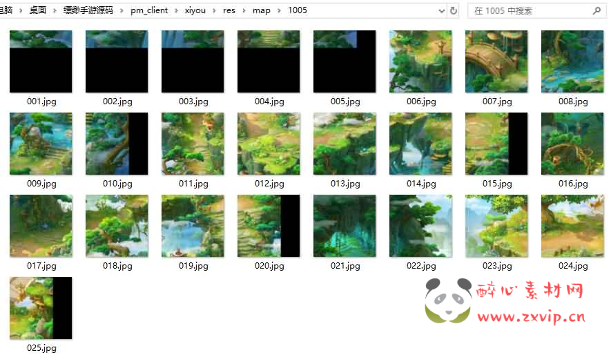Select the 024.jpg file
Image resolution: width=611 pixels, height=357 pixels.
pyautogui.click(x=572, y=226)
